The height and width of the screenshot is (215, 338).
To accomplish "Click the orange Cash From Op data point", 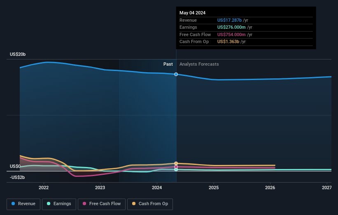I will (x=176, y=163).
